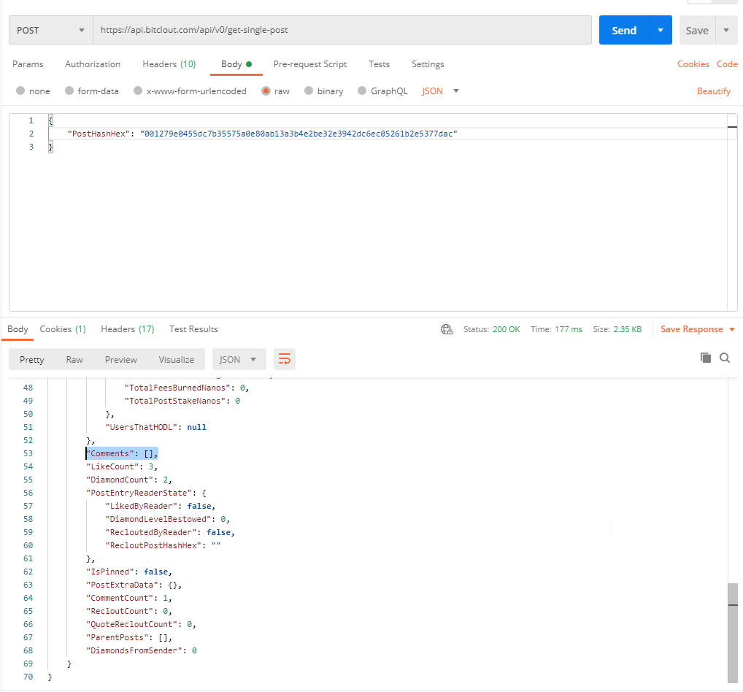Screen dimensions: 743x692
Task: View the Test Results tab
Action: tap(193, 329)
